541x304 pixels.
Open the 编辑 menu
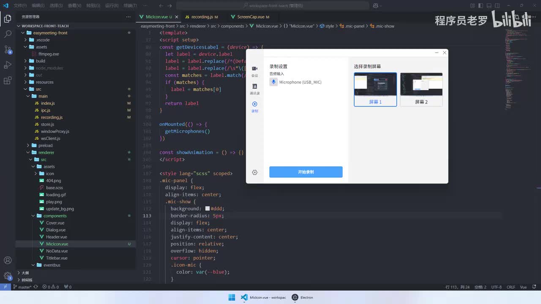pyautogui.click(x=38, y=5)
